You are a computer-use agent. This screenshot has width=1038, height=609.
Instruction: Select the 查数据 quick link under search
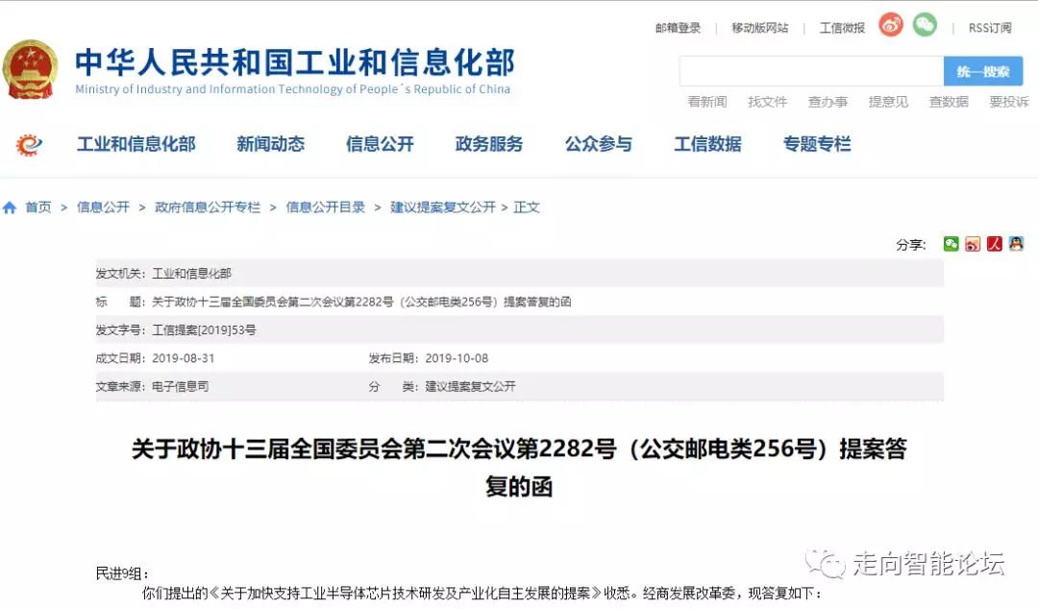949,102
